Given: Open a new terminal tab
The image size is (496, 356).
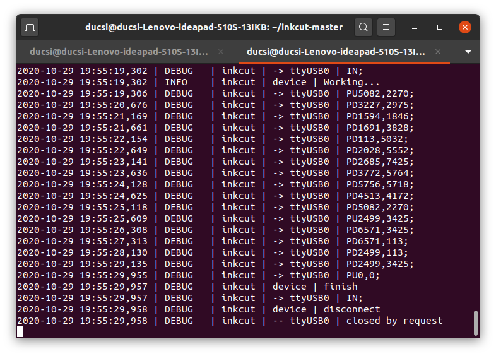Looking at the screenshot, I should pyautogui.click(x=30, y=27).
